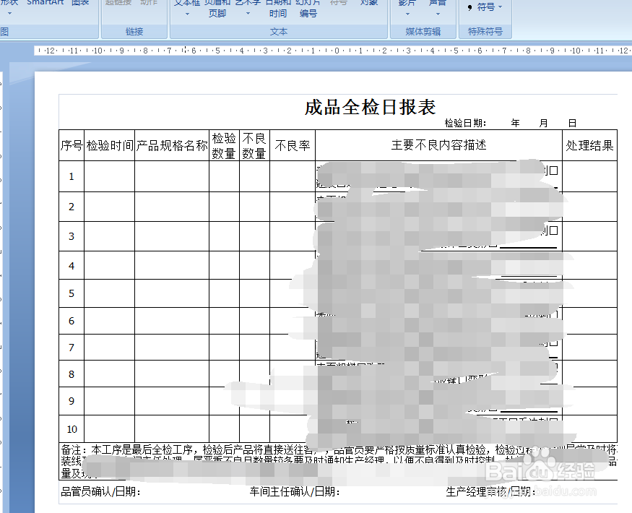This screenshot has width=632, height=513.
Task: Insert a 幻灯片编号 slide number
Action: [x=308, y=9]
